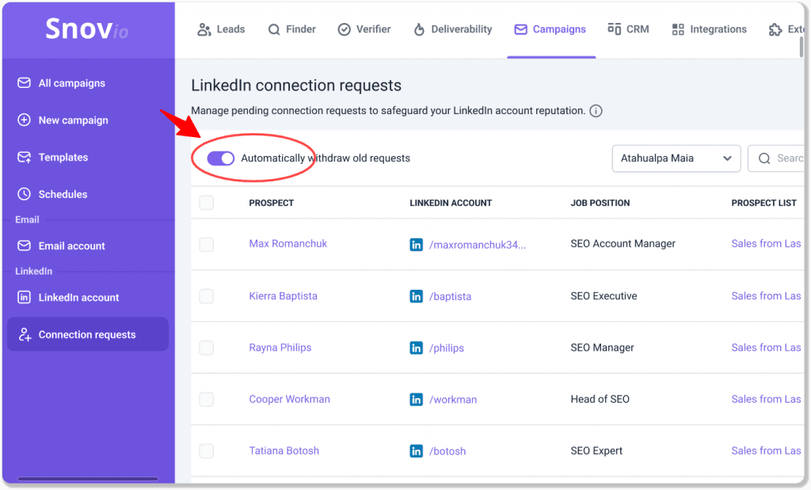Select the Finder magnifying glass icon
Screen dimensions: 811x490
point(273,28)
